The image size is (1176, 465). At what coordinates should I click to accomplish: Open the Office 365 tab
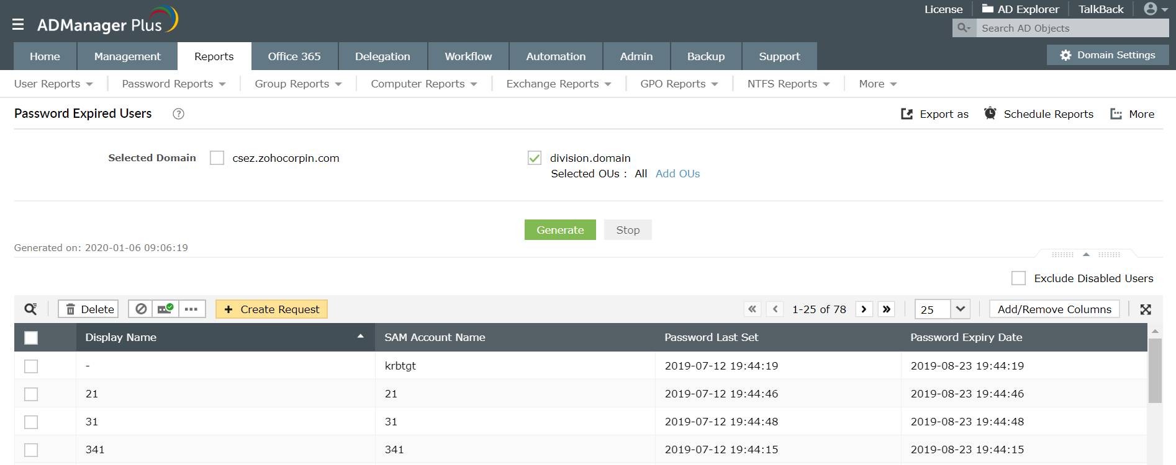[x=294, y=56]
